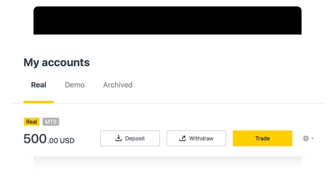Click the yellow Real account badge

pyautogui.click(x=32, y=122)
